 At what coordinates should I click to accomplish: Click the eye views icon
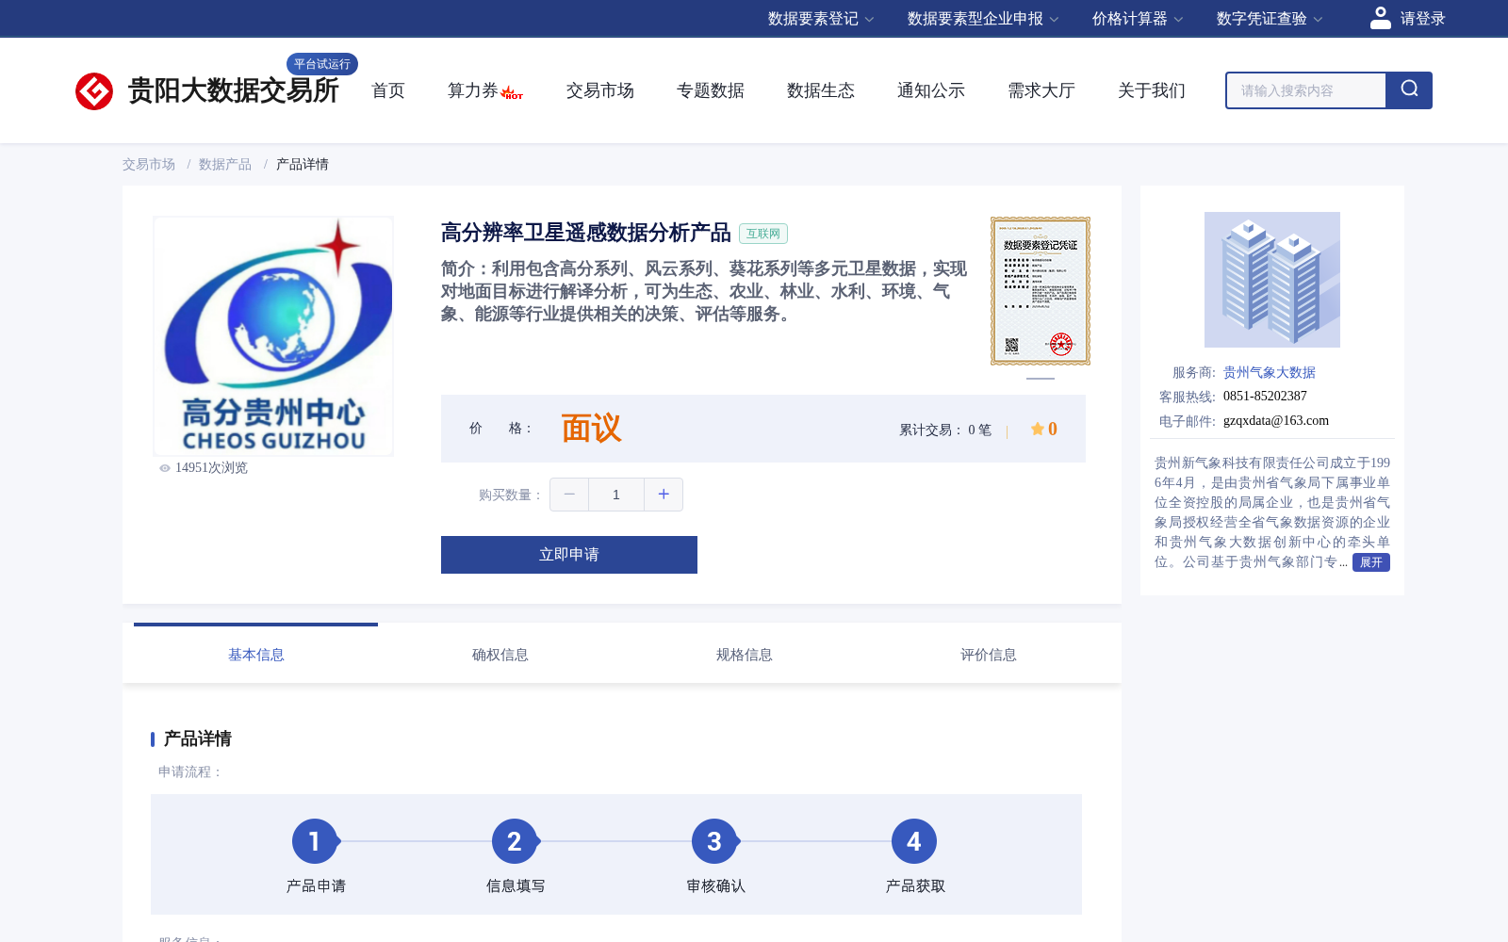point(165,468)
